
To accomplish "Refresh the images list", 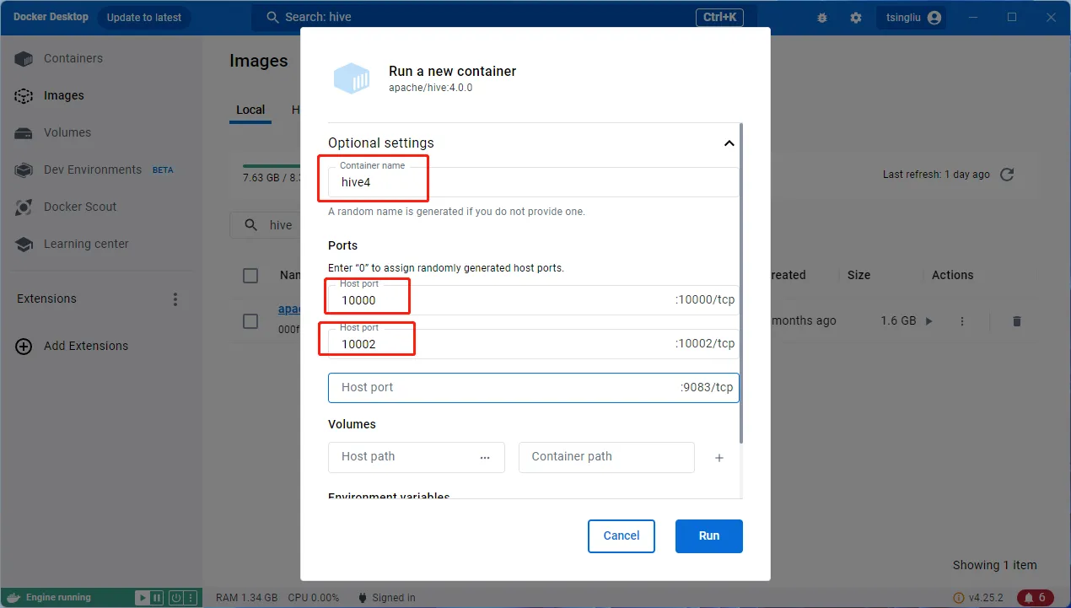I will pos(1006,175).
